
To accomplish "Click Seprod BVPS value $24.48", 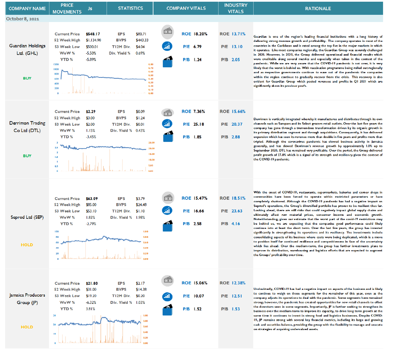I will pyautogui.click(x=141, y=205).
